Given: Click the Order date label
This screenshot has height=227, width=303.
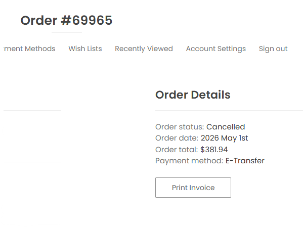Looking at the screenshot, I should pyautogui.click(x=177, y=138).
